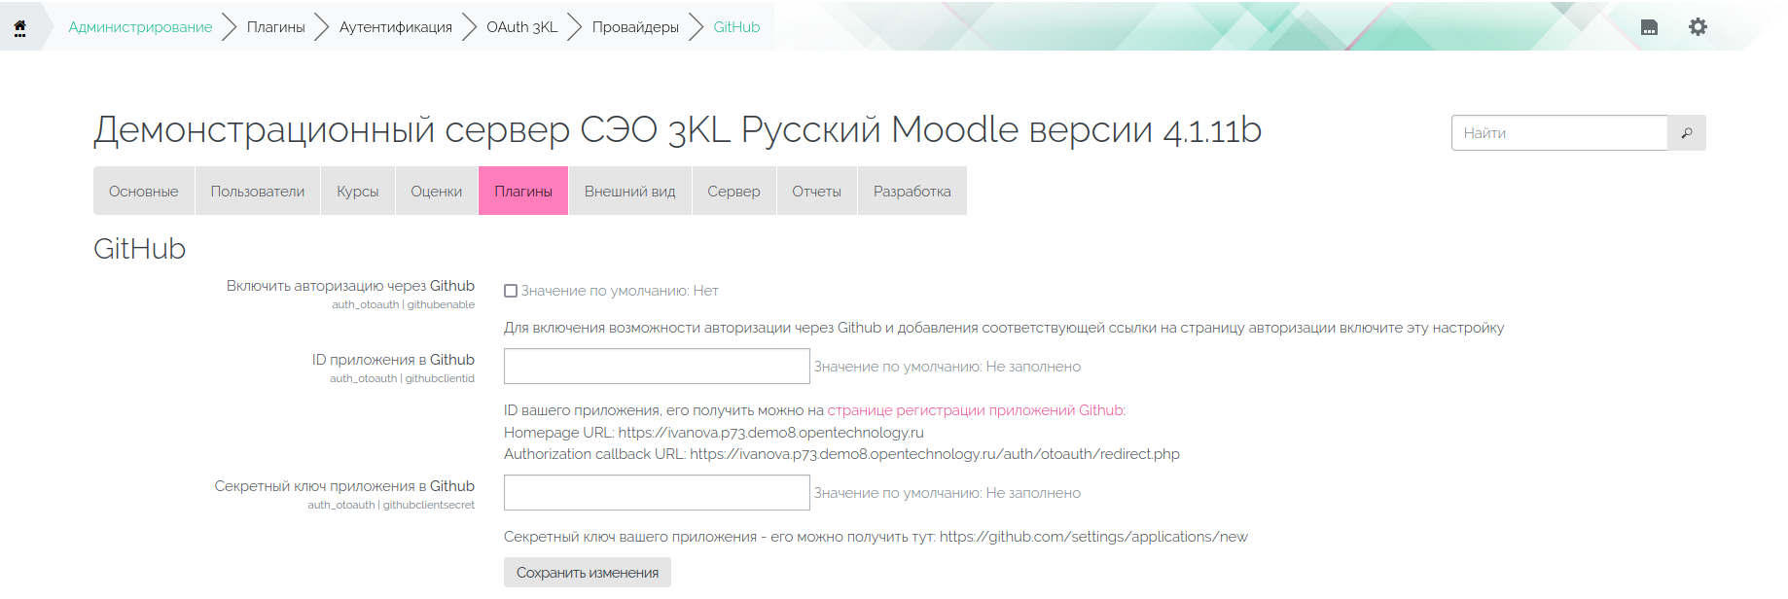The image size is (1788, 599).
Task: Open the Курсы tab
Action: point(358,192)
